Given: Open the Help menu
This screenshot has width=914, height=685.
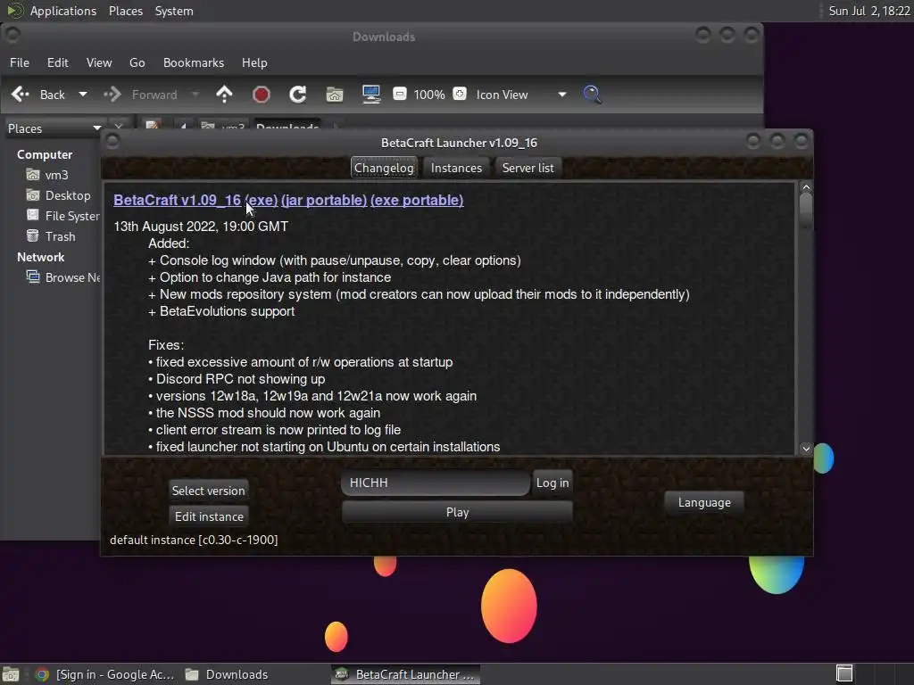Looking at the screenshot, I should pyautogui.click(x=254, y=62).
